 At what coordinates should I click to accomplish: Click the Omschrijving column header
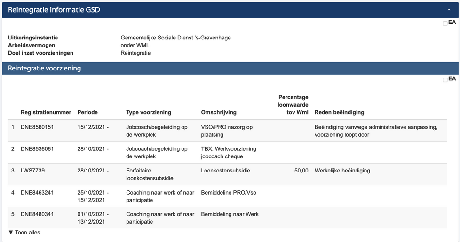click(219, 112)
